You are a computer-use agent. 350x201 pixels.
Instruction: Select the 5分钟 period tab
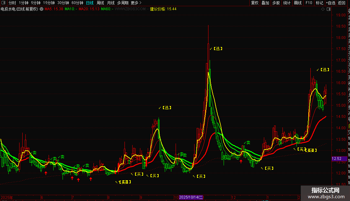[x=36, y=3]
